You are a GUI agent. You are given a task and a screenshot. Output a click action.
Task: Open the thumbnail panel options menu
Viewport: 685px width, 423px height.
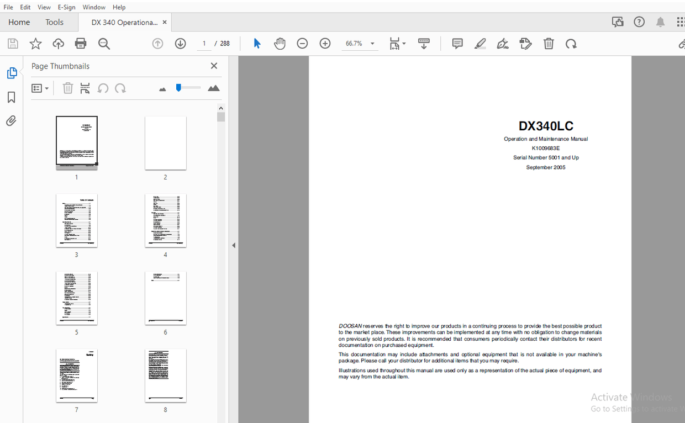click(x=39, y=88)
